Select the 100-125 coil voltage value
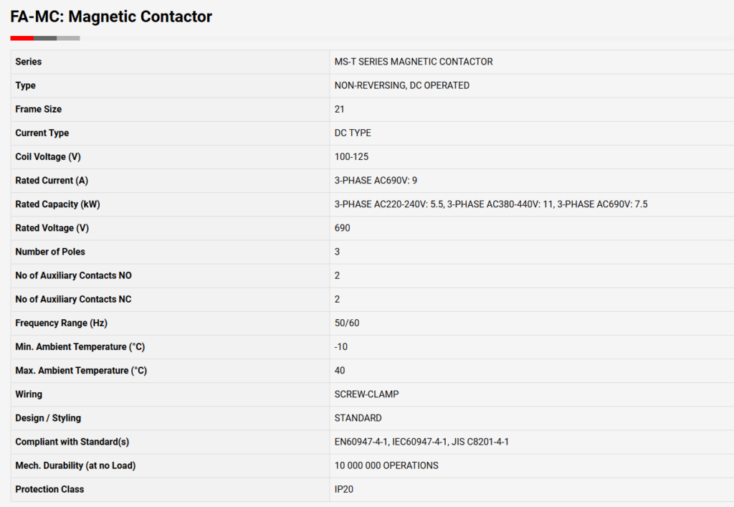The width and height of the screenshot is (734, 507). pyautogui.click(x=351, y=156)
